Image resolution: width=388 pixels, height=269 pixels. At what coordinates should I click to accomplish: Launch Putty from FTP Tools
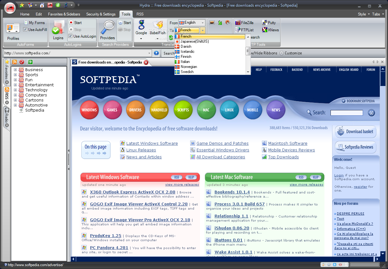(269, 23)
